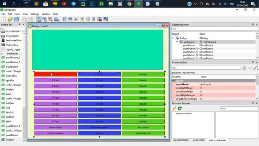Apply Lay Out Vertically in Splitter
The width and height of the screenshot is (259, 146).
(82, 19)
